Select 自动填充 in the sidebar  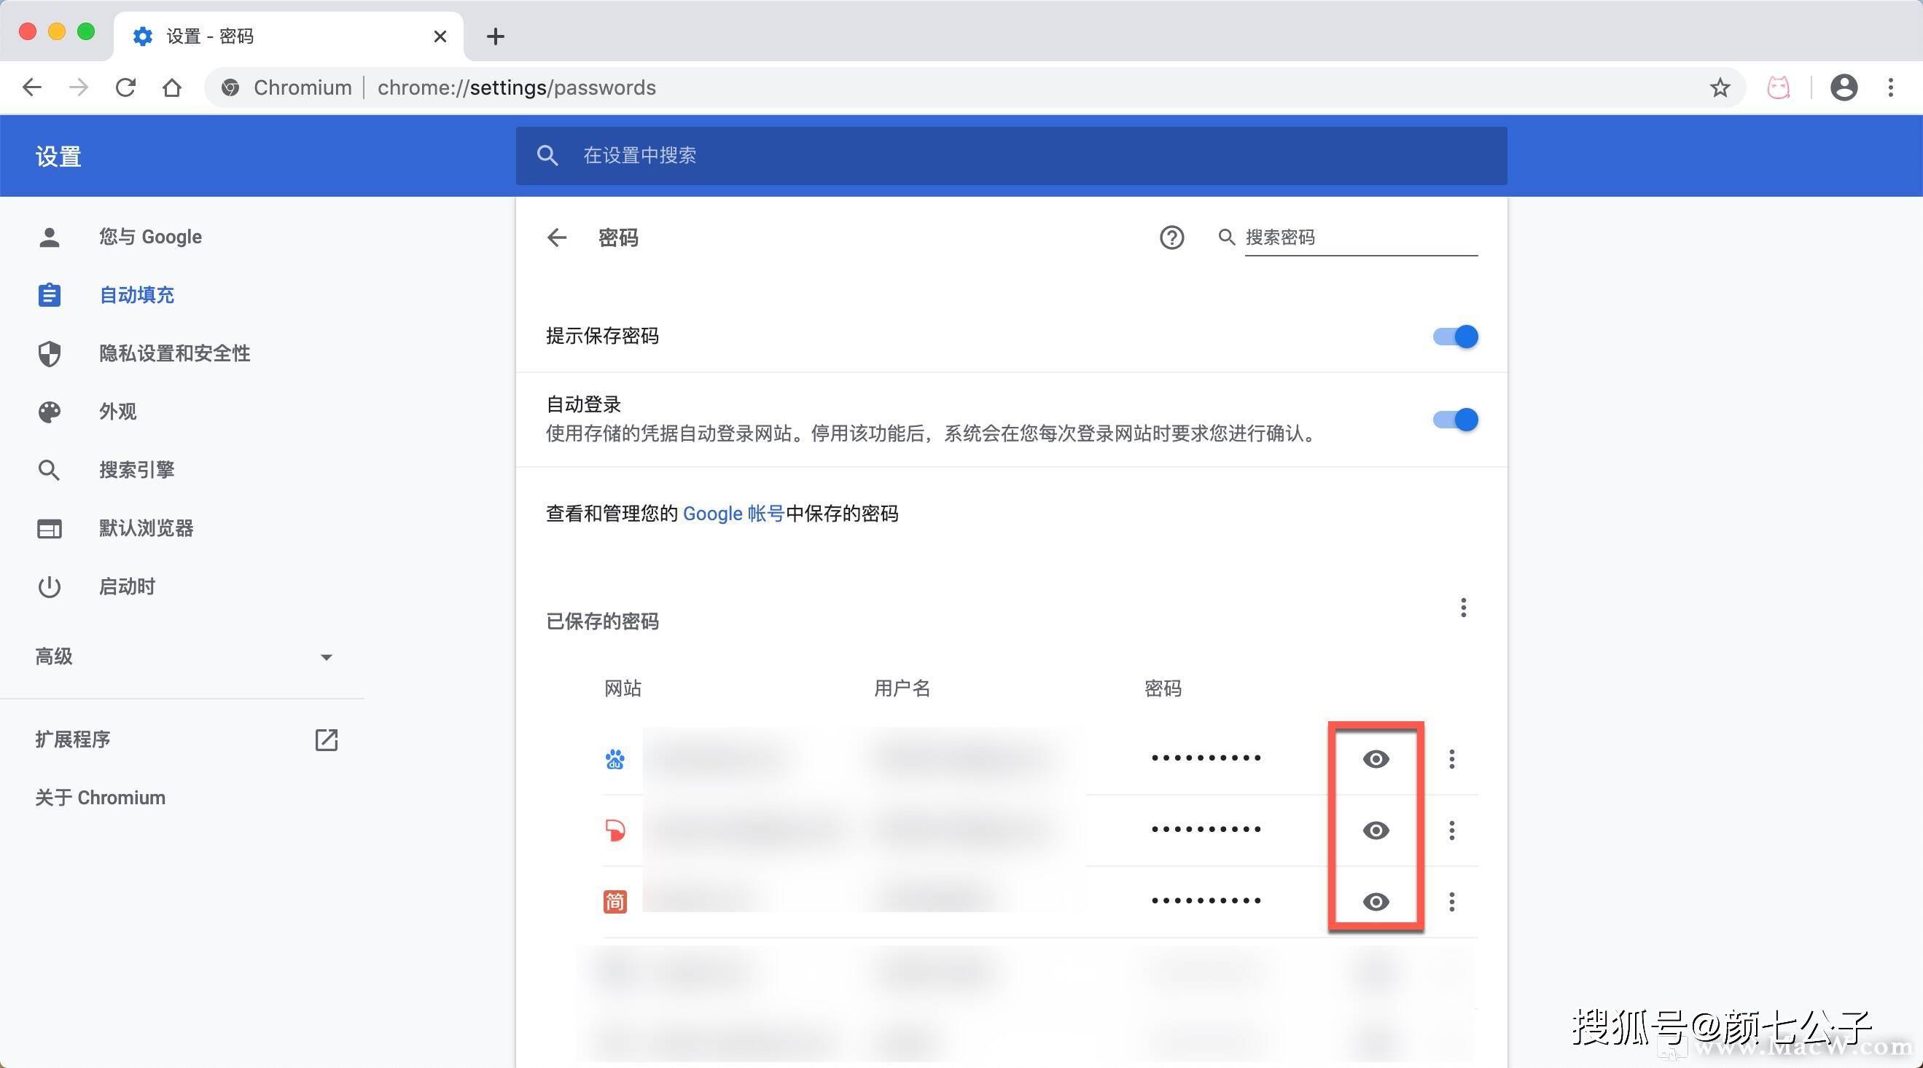pos(137,295)
